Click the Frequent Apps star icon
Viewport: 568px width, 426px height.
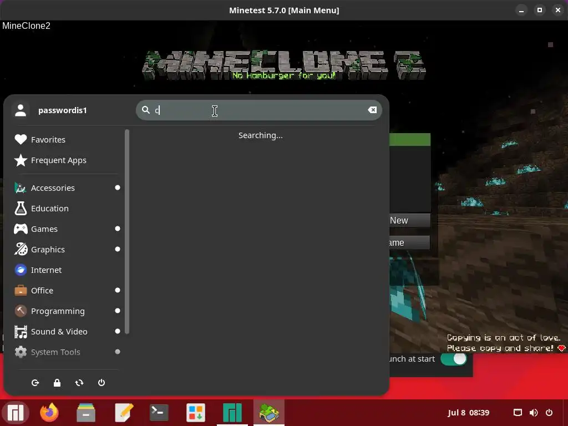(21, 160)
